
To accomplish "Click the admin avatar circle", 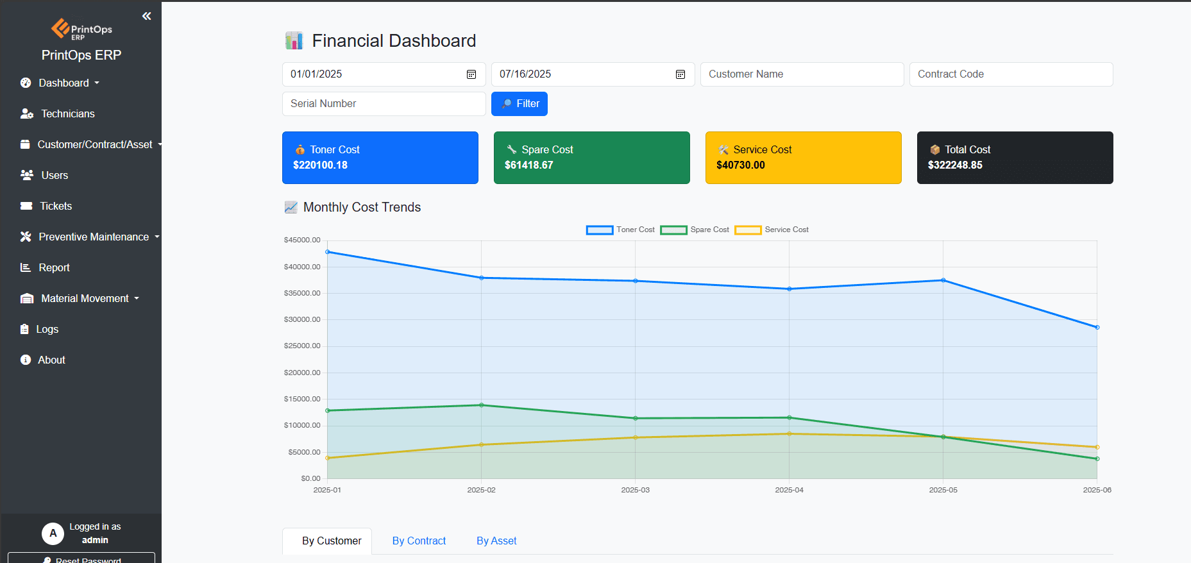I will click(53, 533).
